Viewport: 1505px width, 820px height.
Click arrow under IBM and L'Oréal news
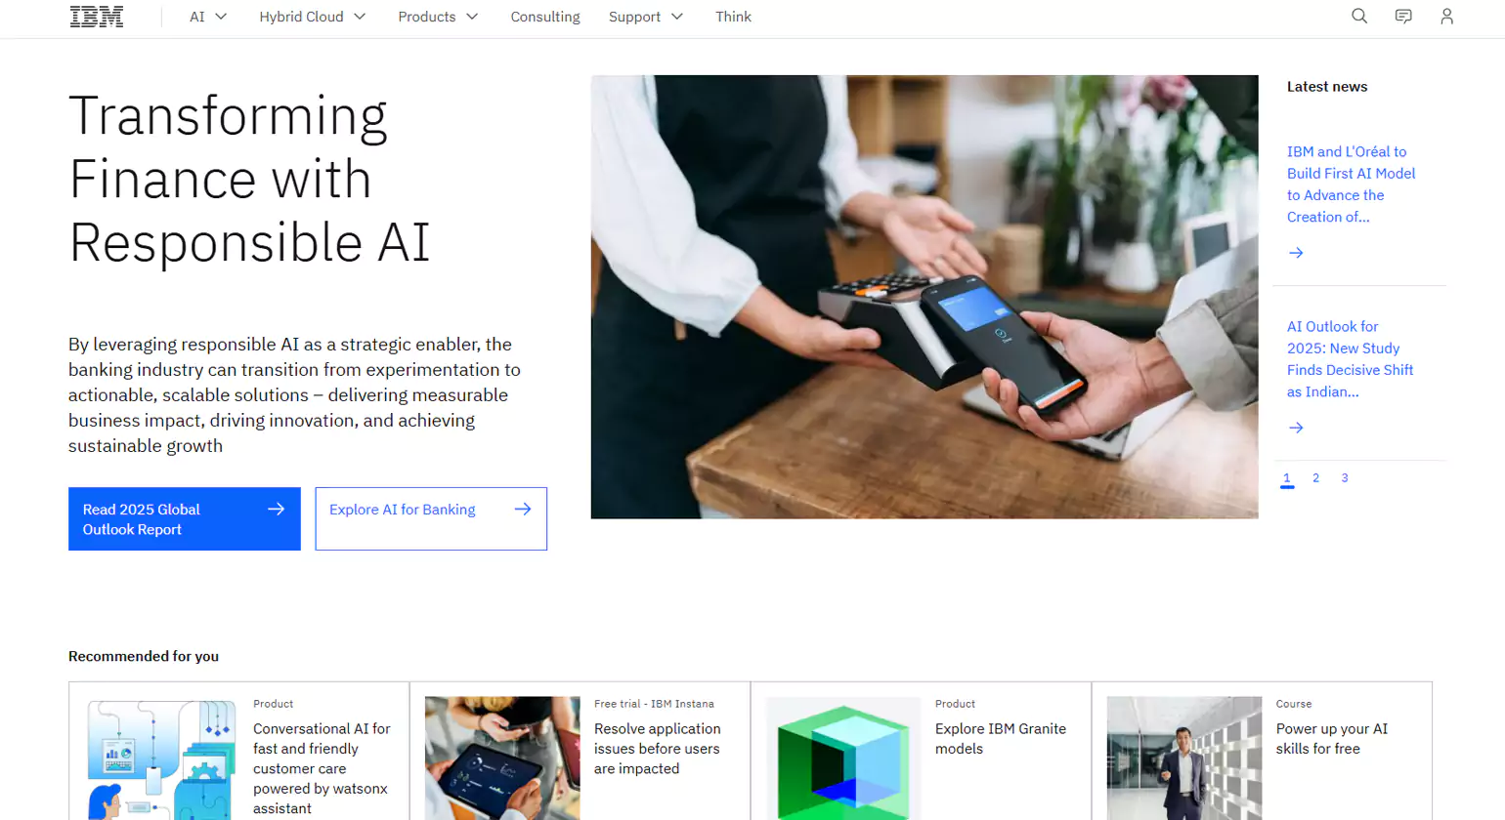(1296, 253)
